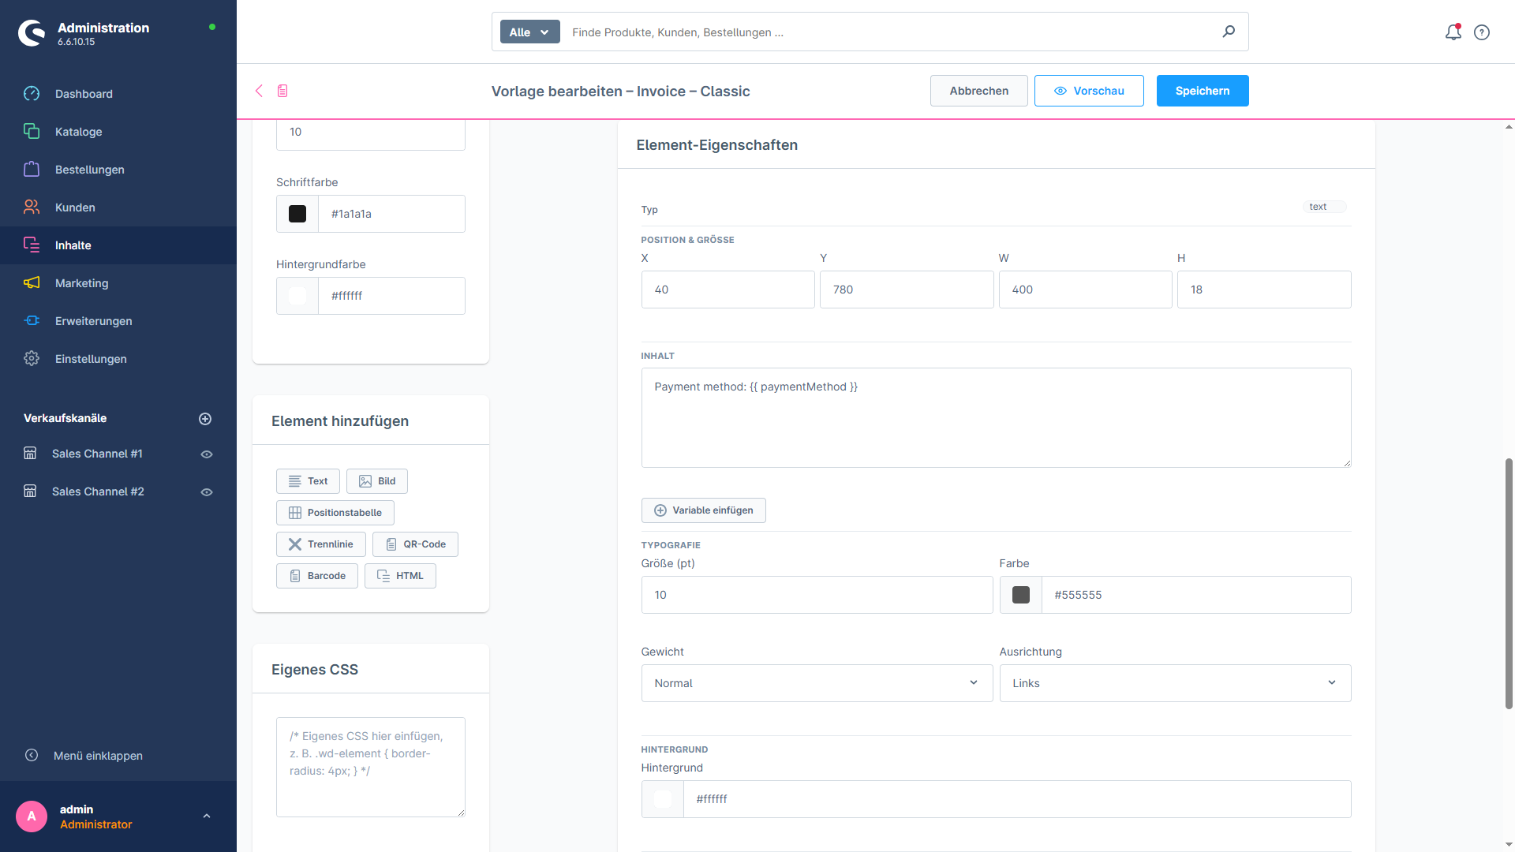The width and height of the screenshot is (1515, 852).
Task: Add a QR-Code element
Action: (x=415, y=544)
